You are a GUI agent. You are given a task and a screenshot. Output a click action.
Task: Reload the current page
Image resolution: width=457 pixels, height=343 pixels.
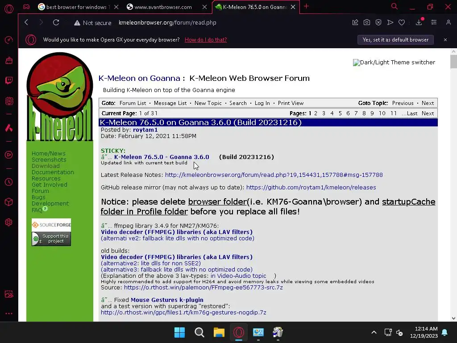pyautogui.click(x=56, y=22)
